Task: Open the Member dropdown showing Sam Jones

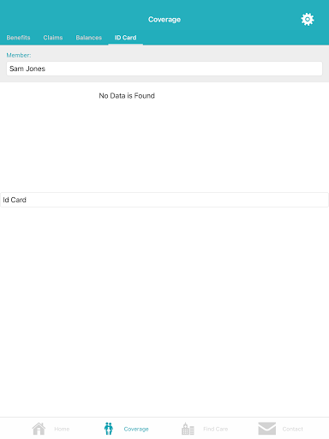Action: click(x=164, y=69)
